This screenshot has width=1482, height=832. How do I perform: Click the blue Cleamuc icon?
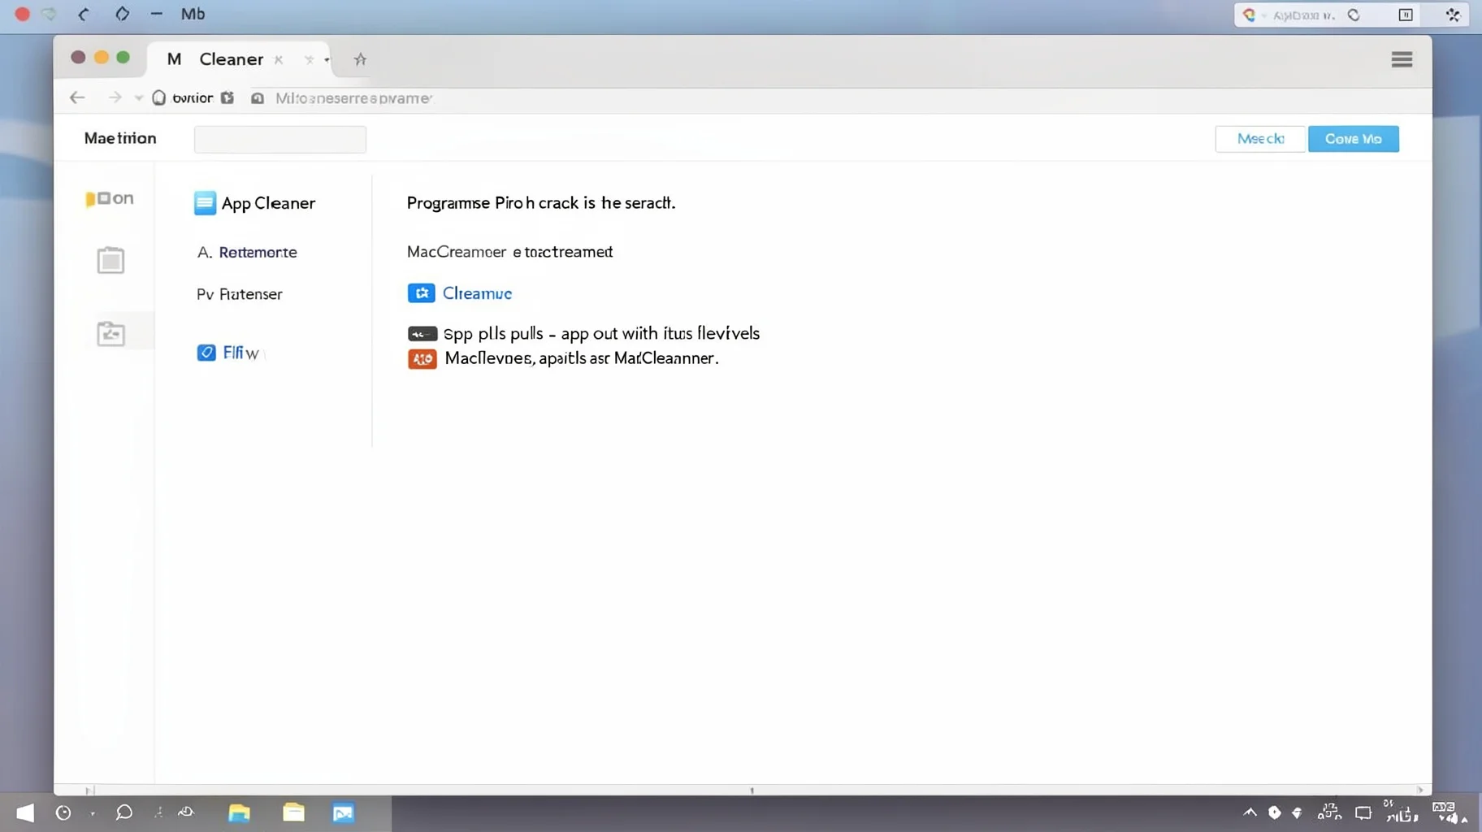(x=421, y=293)
